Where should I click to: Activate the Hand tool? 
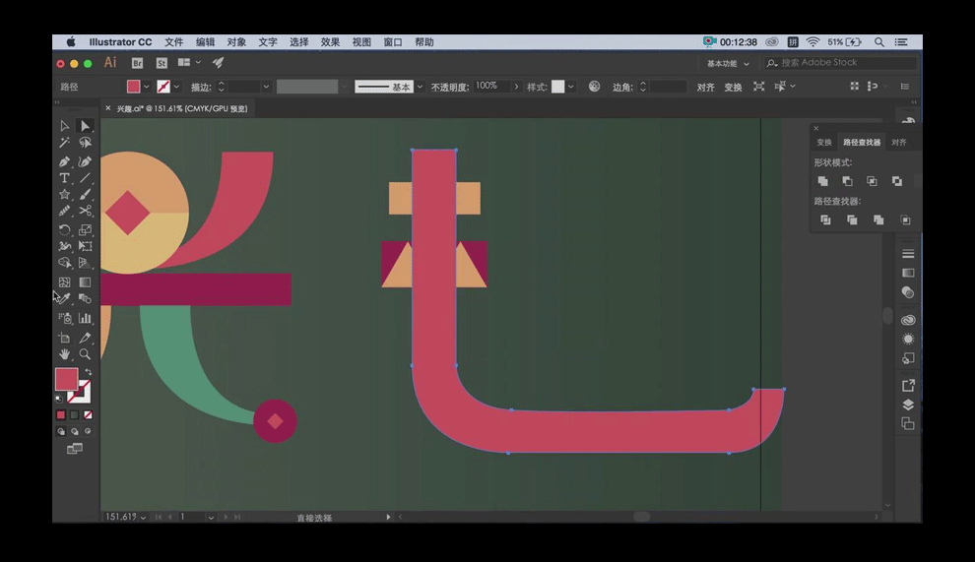[x=64, y=354]
